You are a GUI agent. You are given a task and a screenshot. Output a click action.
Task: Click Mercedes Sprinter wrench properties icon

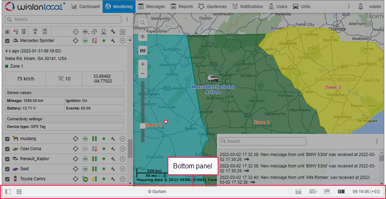(113, 41)
